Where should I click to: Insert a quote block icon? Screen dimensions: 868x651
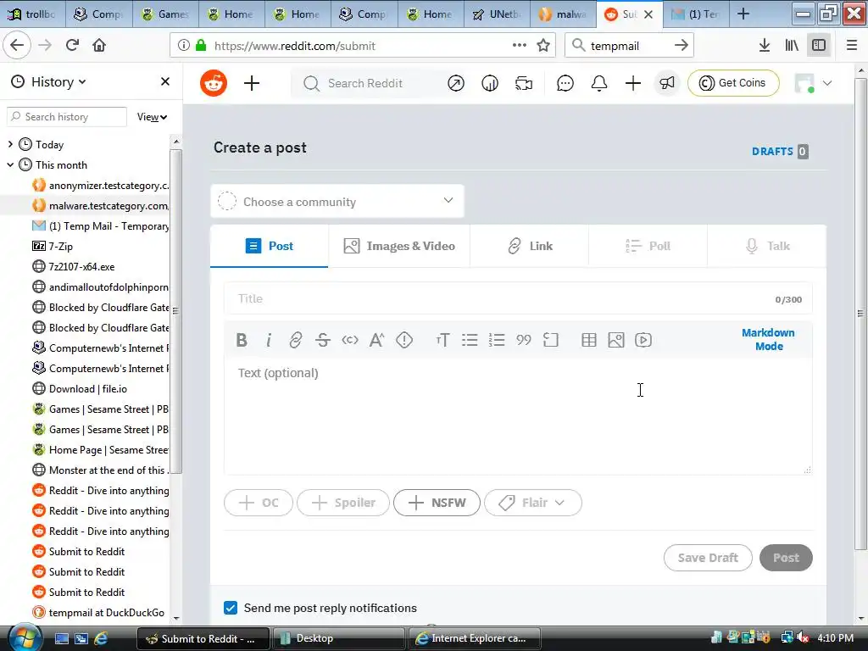point(524,340)
